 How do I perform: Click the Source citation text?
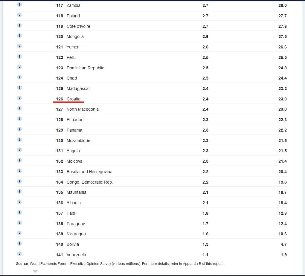point(120,264)
